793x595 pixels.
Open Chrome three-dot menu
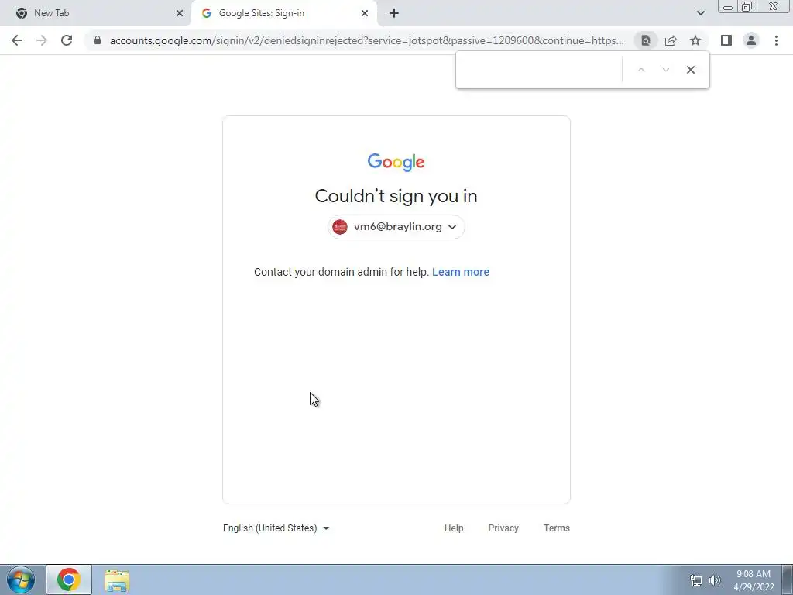[776, 40]
